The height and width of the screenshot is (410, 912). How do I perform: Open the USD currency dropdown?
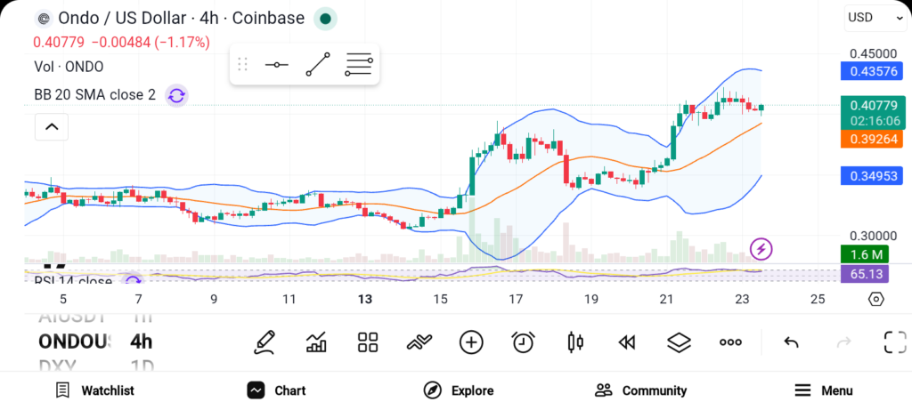pyautogui.click(x=875, y=18)
